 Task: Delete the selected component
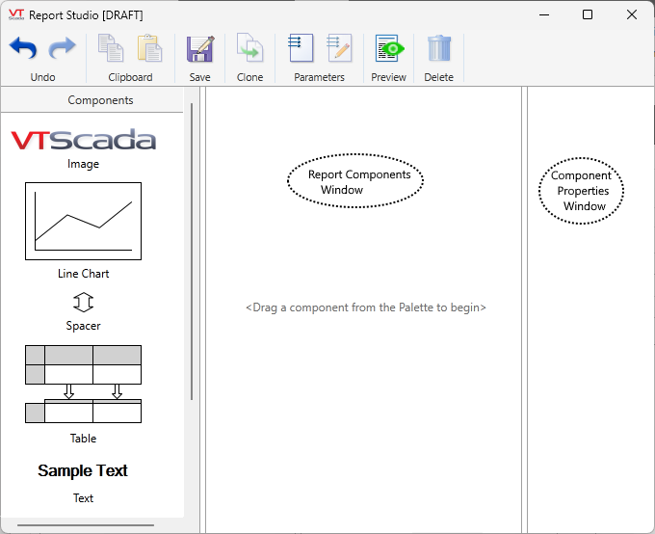tap(439, 48)
